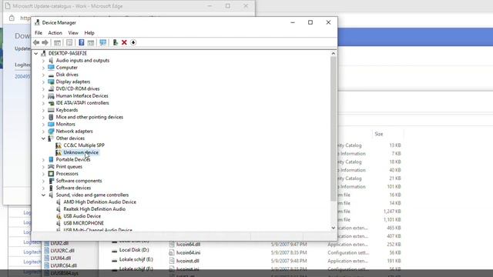This screenshot has width=493, height=277.
Task: Select LVUIRC64.dll in background file list
Action: [x=63, y=265]
